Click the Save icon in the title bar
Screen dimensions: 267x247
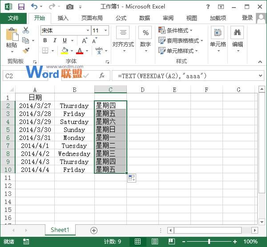21,7
